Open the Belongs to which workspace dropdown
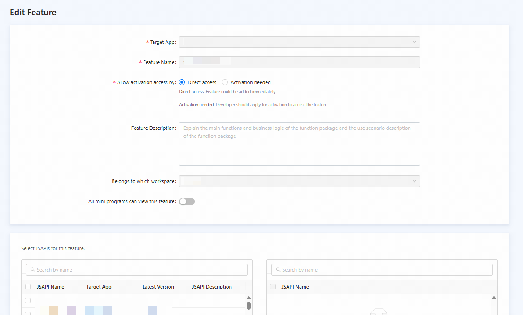523x315 pixels. click(299, 181)
